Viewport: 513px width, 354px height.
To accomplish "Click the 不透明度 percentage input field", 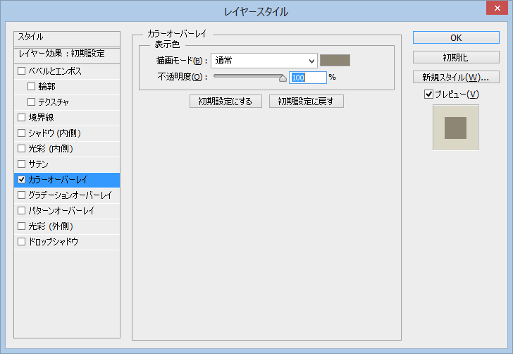I will tap(307, 78).
